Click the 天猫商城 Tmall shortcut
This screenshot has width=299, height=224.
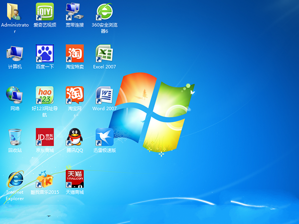tap(75, 179)
